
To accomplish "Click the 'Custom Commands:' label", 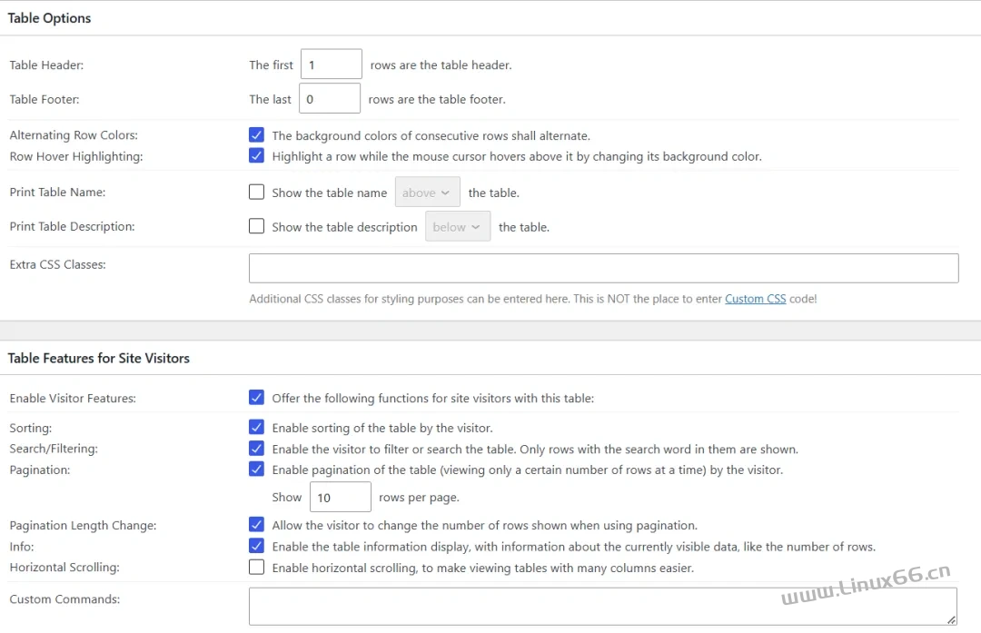I will click(65, 599).
